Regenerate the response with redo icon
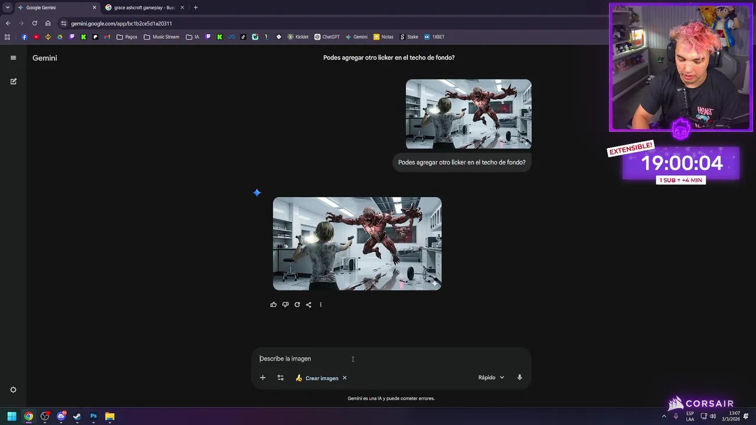This screenshot has height=425, width=756. [297, 305]
